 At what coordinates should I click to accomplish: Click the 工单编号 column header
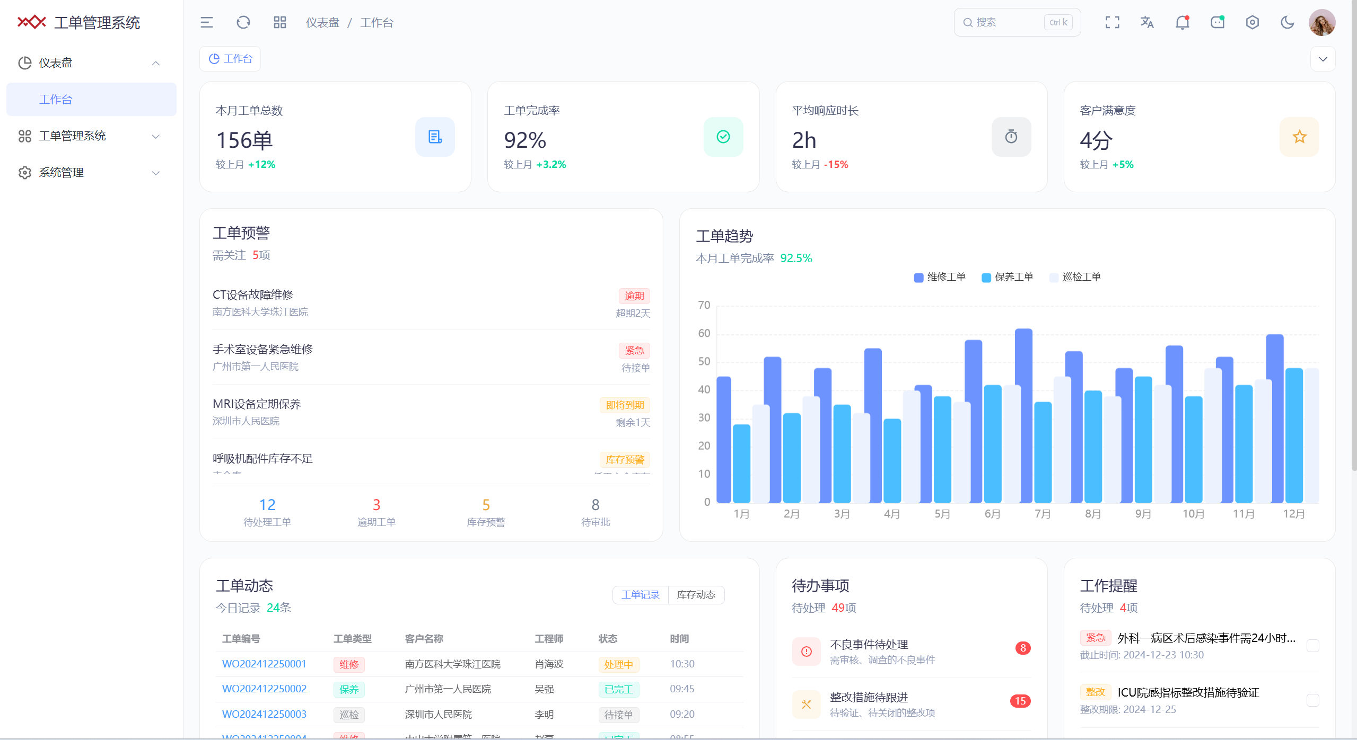[241, 639]
